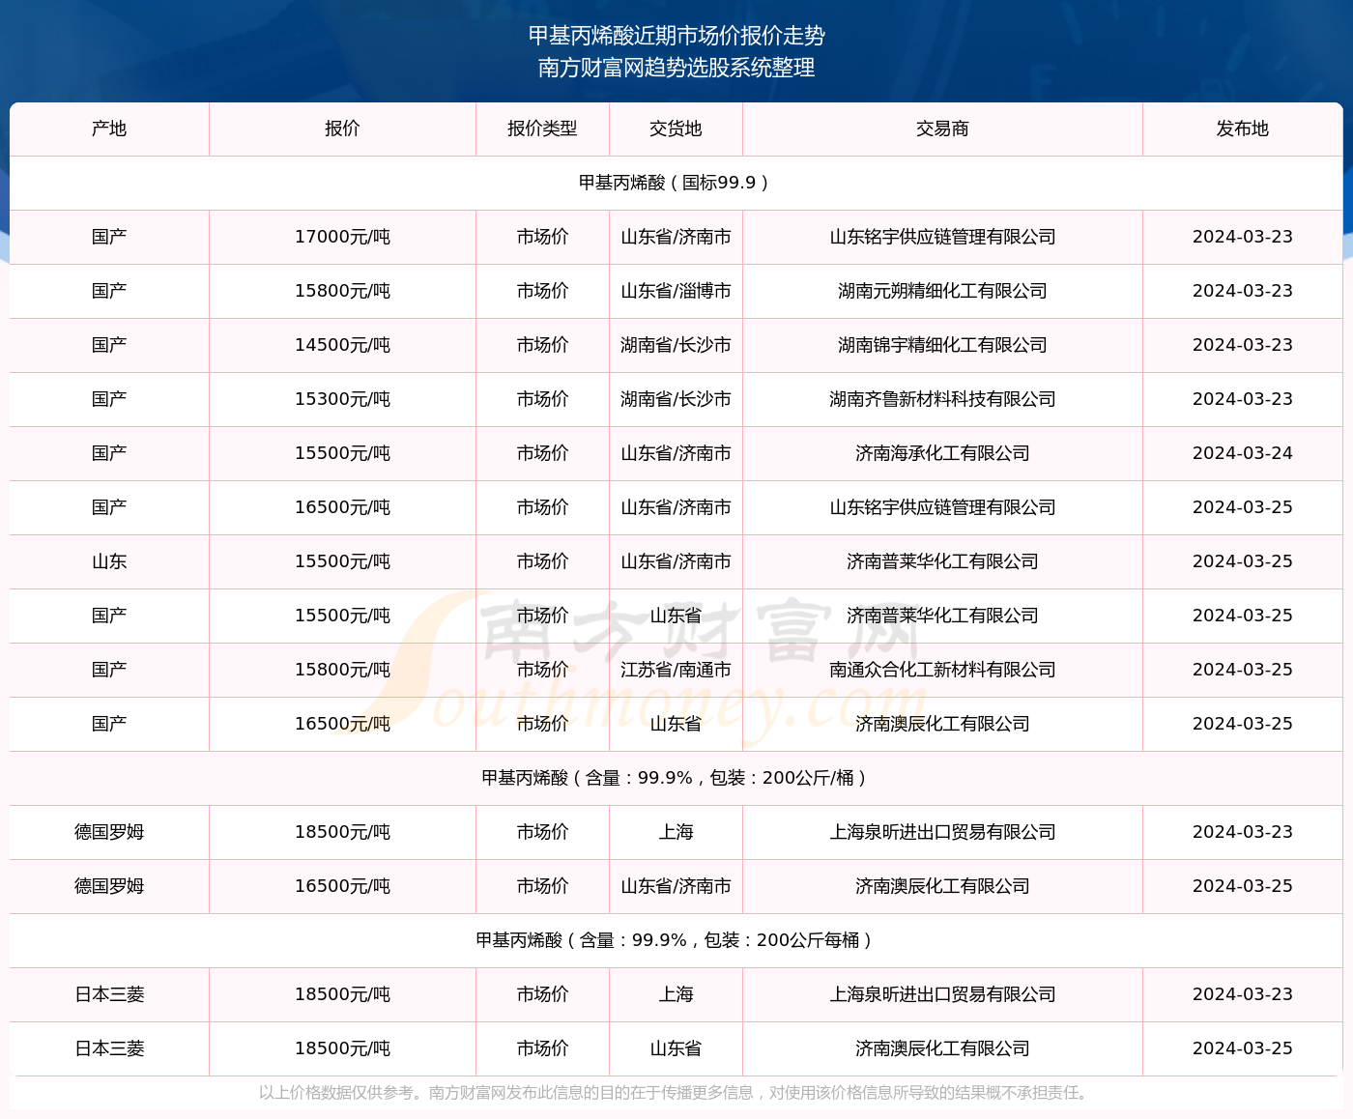The width and height of the screenshot is (1353, 1119).
Task: Click the 发布地 column header
Action: click(x=1243, y=129)
